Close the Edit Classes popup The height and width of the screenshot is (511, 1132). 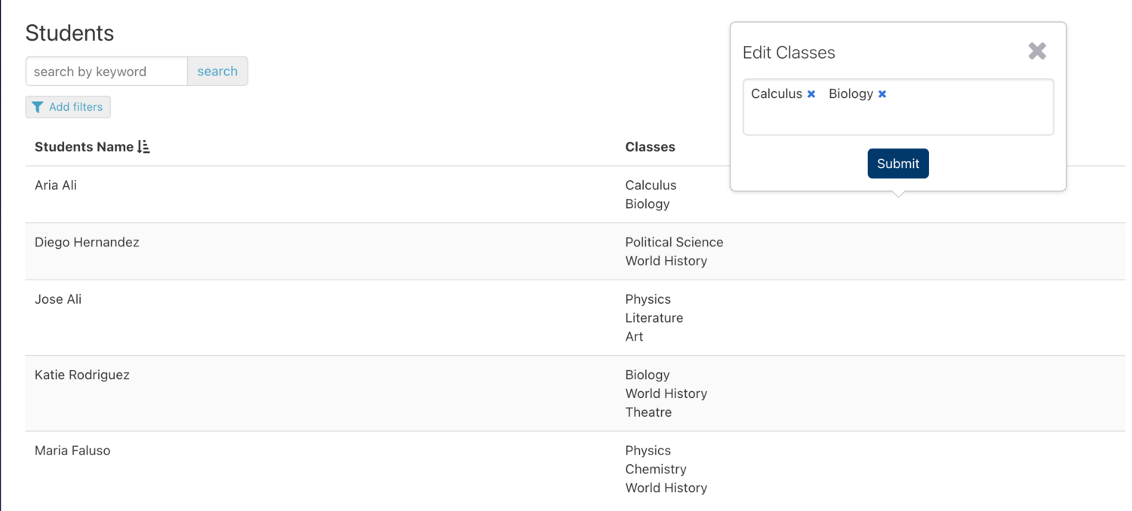click(x=1037, y=51)
